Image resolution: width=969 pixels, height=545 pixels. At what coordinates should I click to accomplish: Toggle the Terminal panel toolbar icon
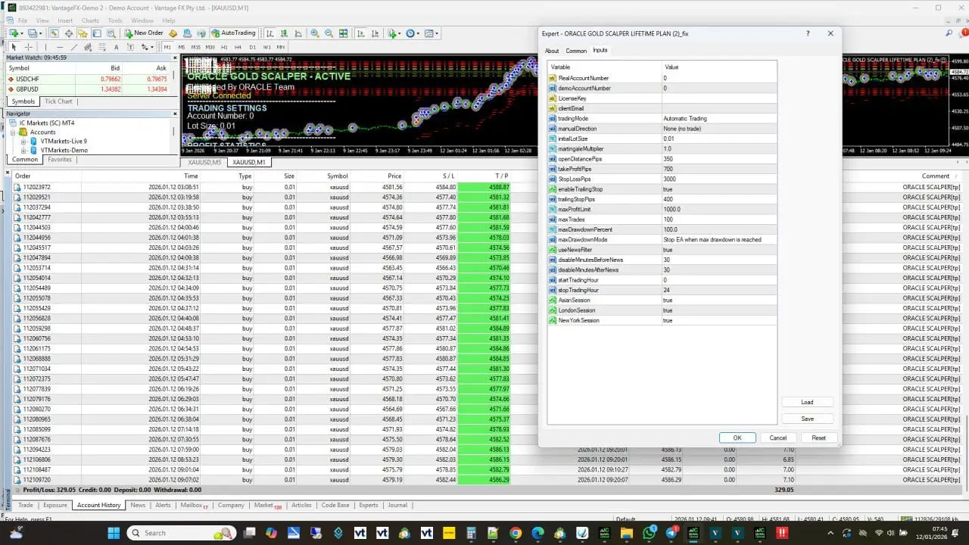[x=97, y=33]
